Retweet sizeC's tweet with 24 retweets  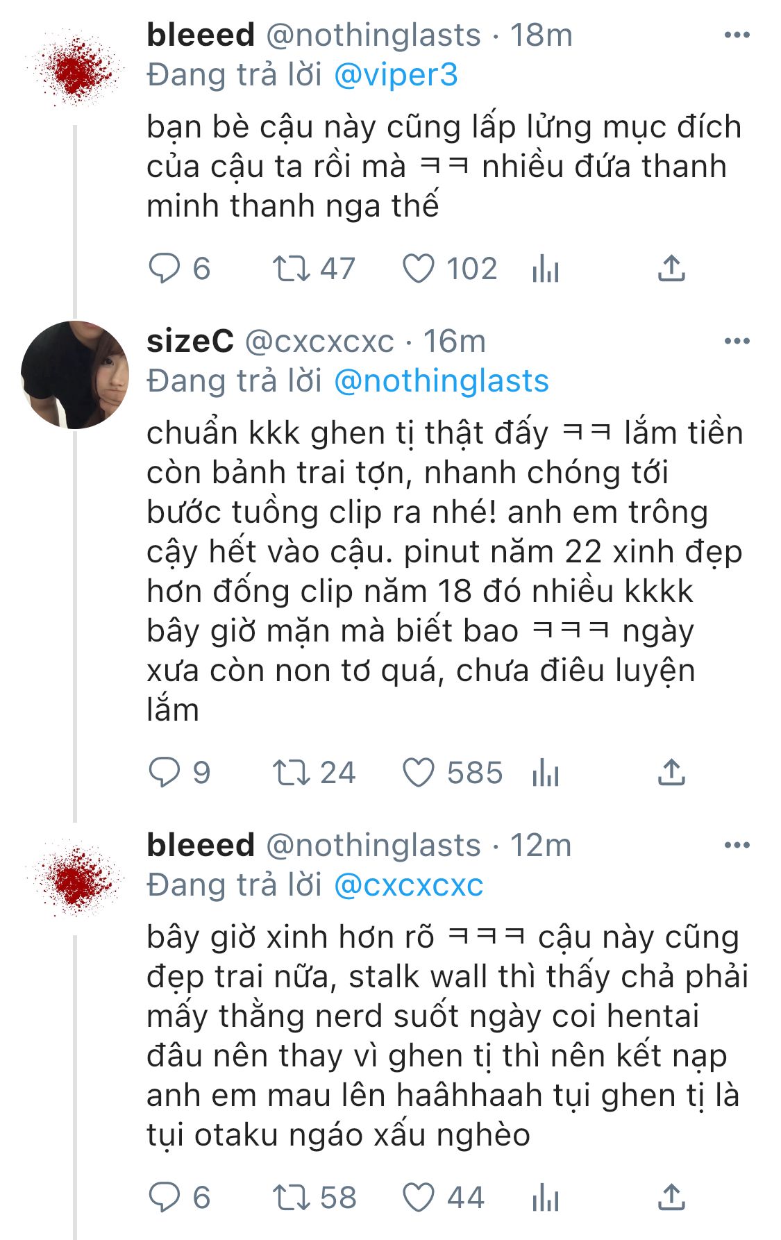(290, 773)
